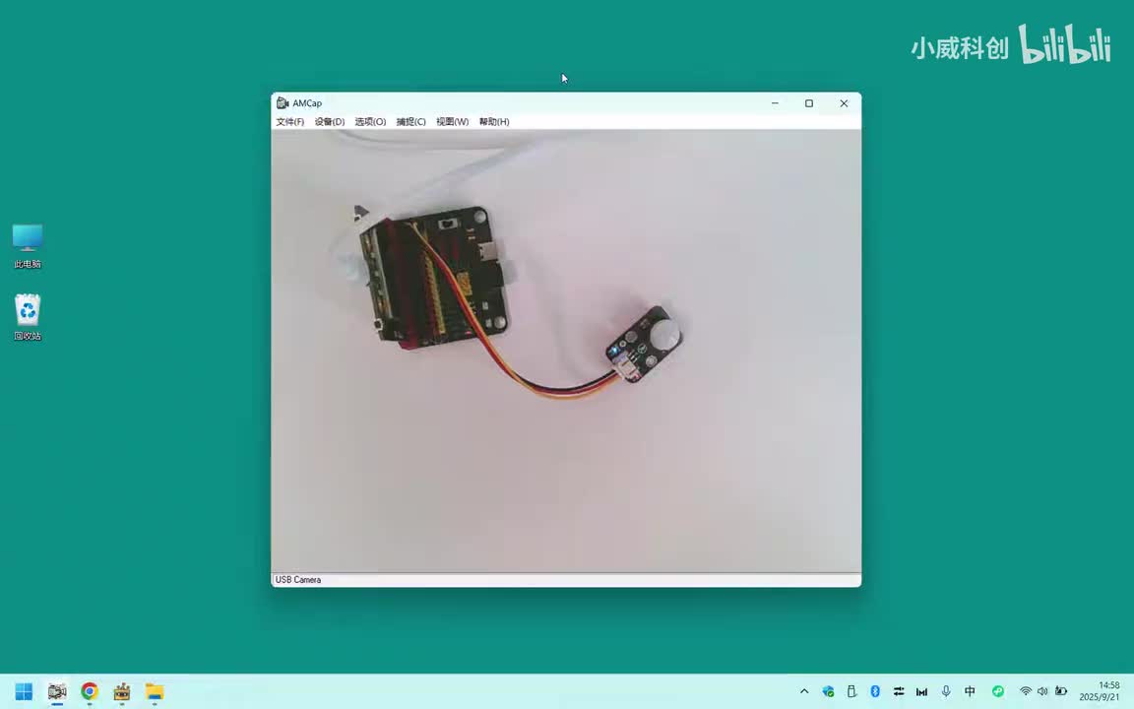This screenshot has width=1134, height=709.
Task: Click the AMCap taskbar icon
Action: click(x=57, y=691)
